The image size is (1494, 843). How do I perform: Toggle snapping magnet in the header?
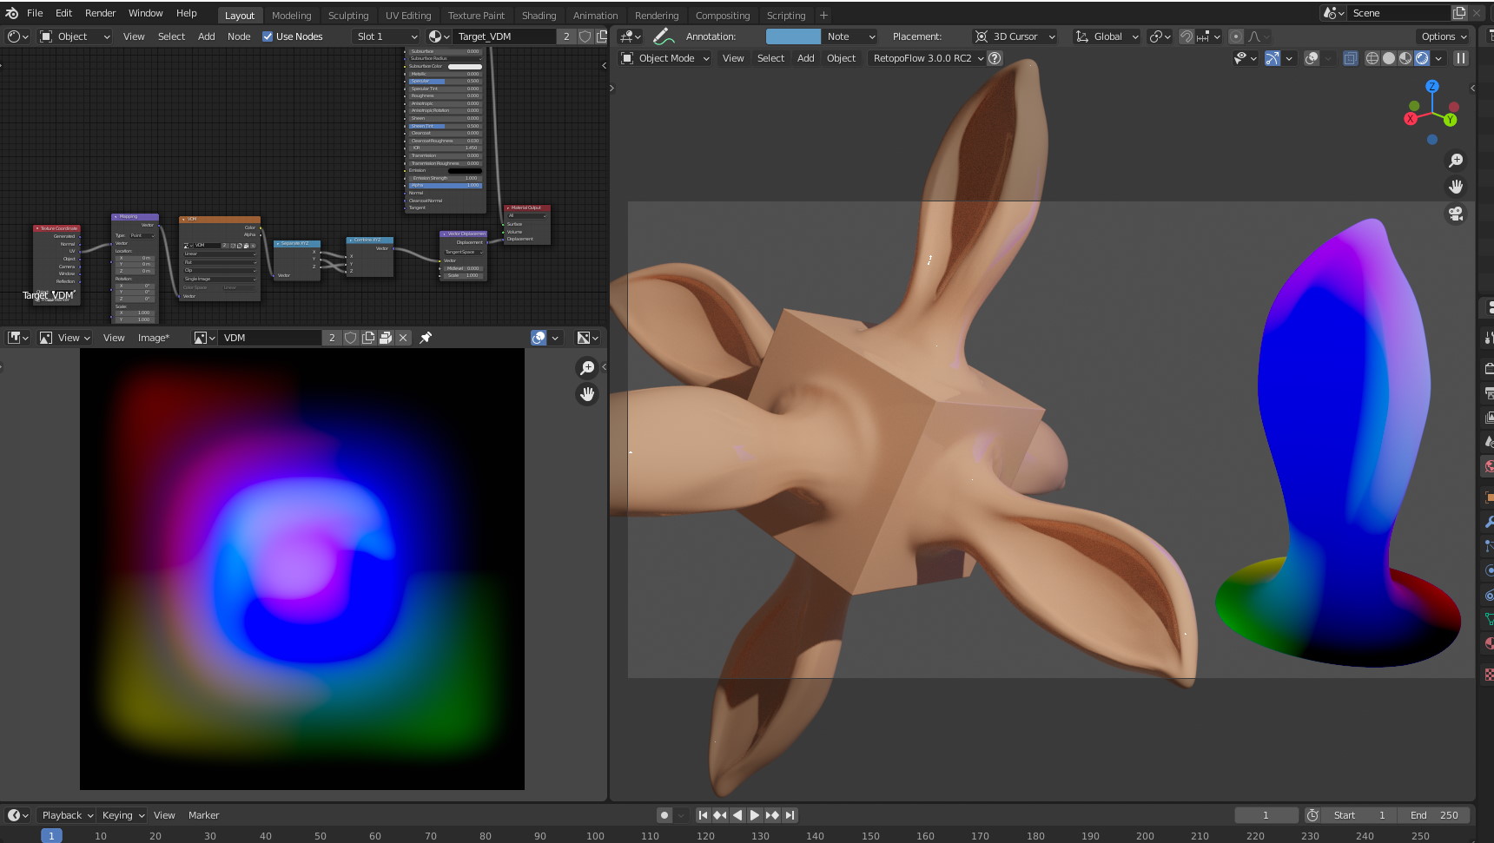pos(1186,36)
